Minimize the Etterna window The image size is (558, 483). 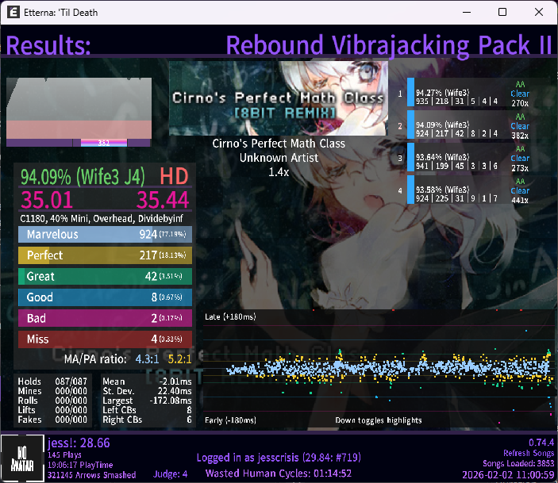click(x=466, y=13)
